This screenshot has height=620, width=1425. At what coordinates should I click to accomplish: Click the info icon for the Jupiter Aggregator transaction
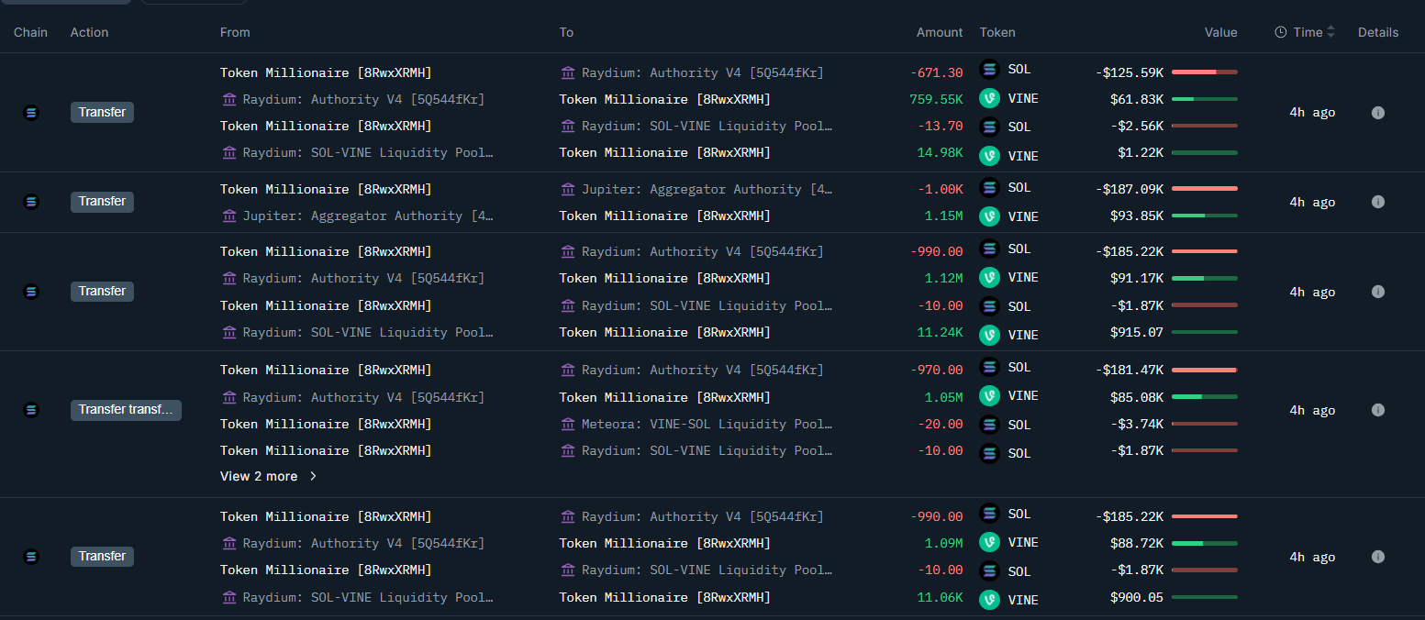point(1377,202)
